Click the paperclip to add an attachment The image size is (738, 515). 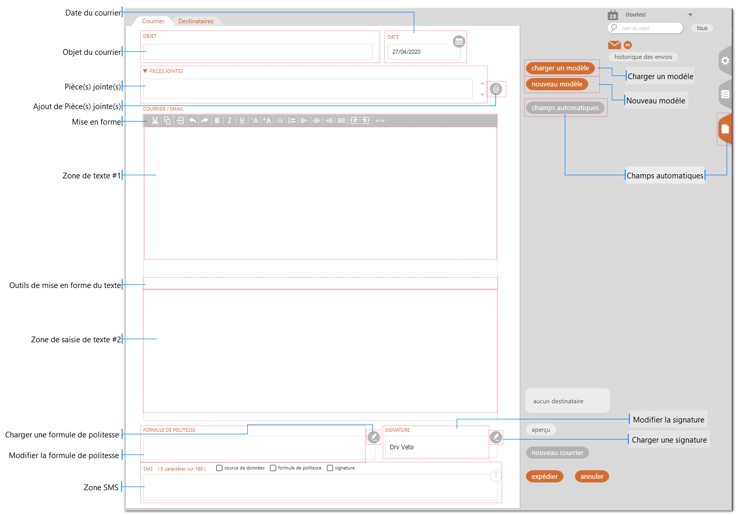click(x=496, y=89)
